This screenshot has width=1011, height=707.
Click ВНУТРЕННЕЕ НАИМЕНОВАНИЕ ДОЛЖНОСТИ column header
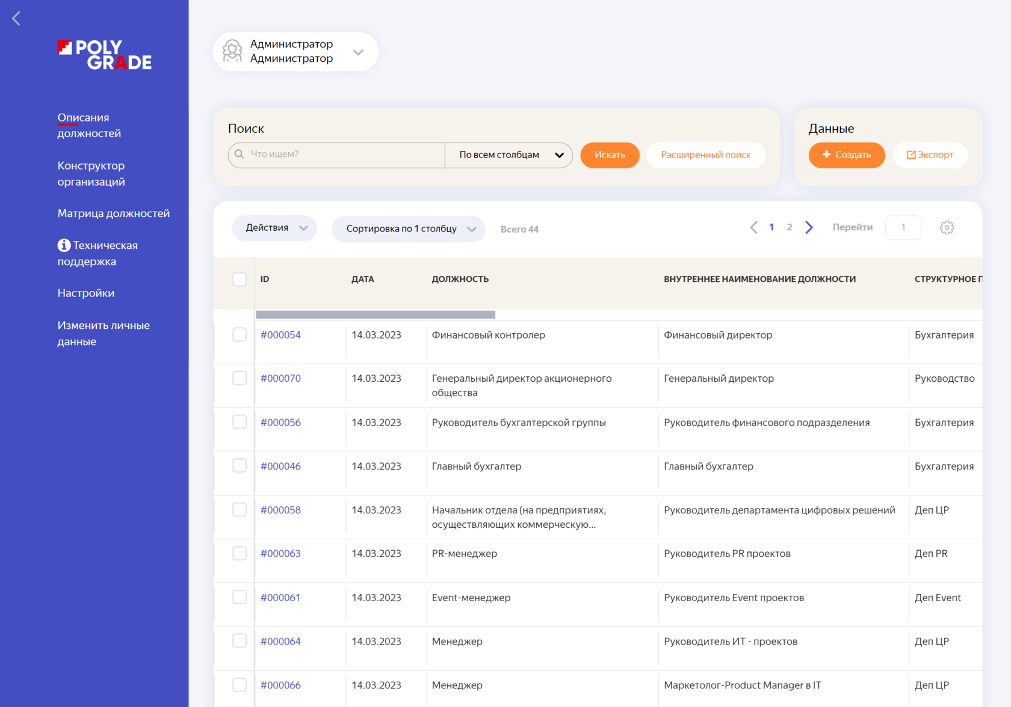click(760, 279)
